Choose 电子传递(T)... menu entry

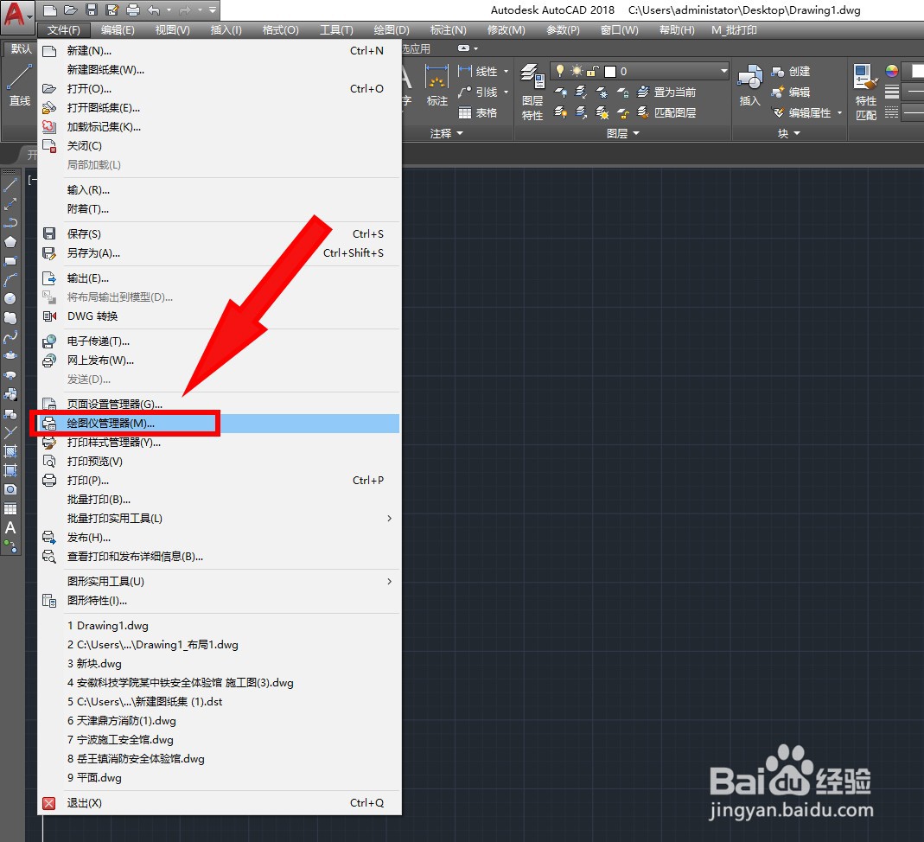[220, 341]
